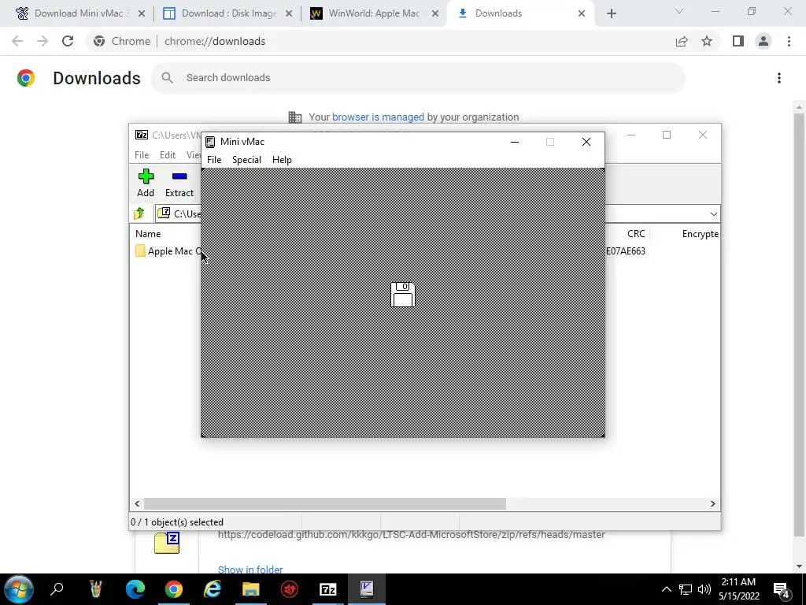Maximize the 7-Zip window
The width and height of the screenshot is (806, 605).
tap(667, 135)
